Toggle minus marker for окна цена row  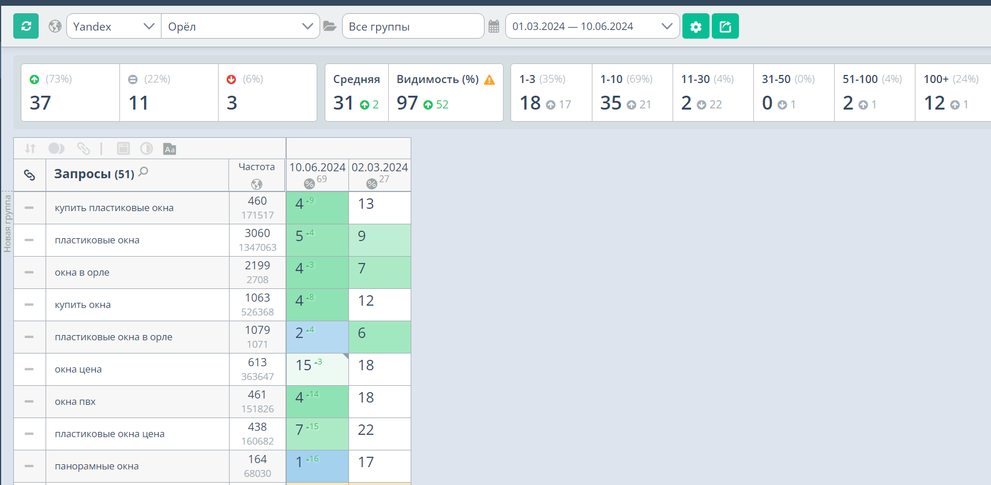29,369
